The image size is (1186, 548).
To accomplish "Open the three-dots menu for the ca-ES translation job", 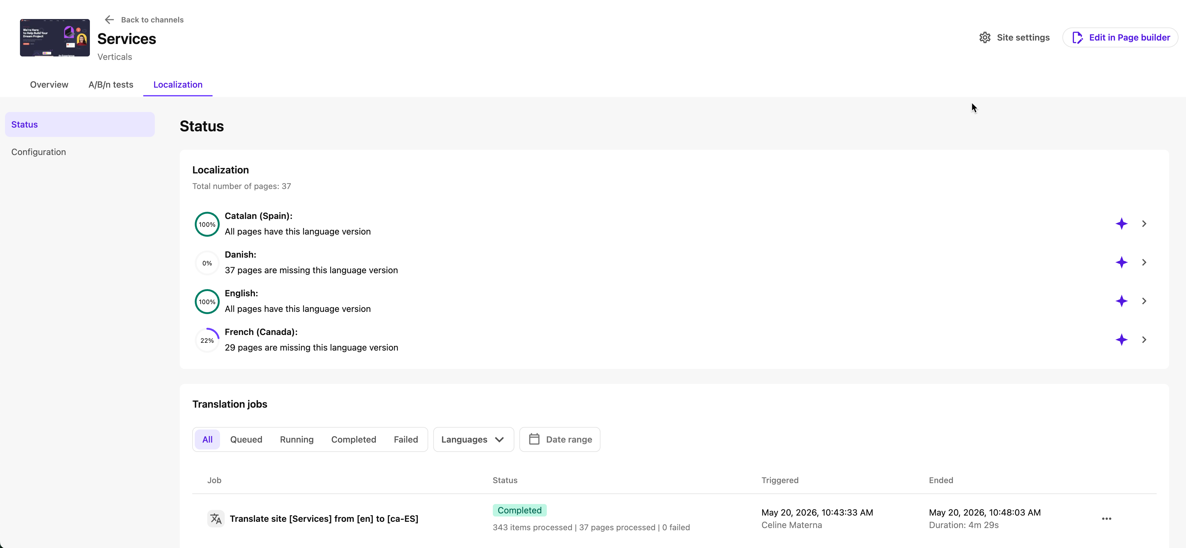I will (x=1107, y=519).
